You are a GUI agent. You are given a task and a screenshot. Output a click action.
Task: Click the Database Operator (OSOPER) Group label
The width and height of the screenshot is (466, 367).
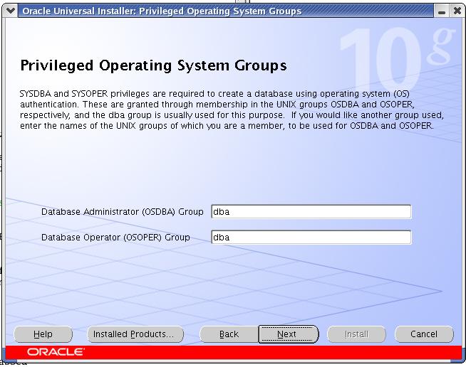coord(115,238)
